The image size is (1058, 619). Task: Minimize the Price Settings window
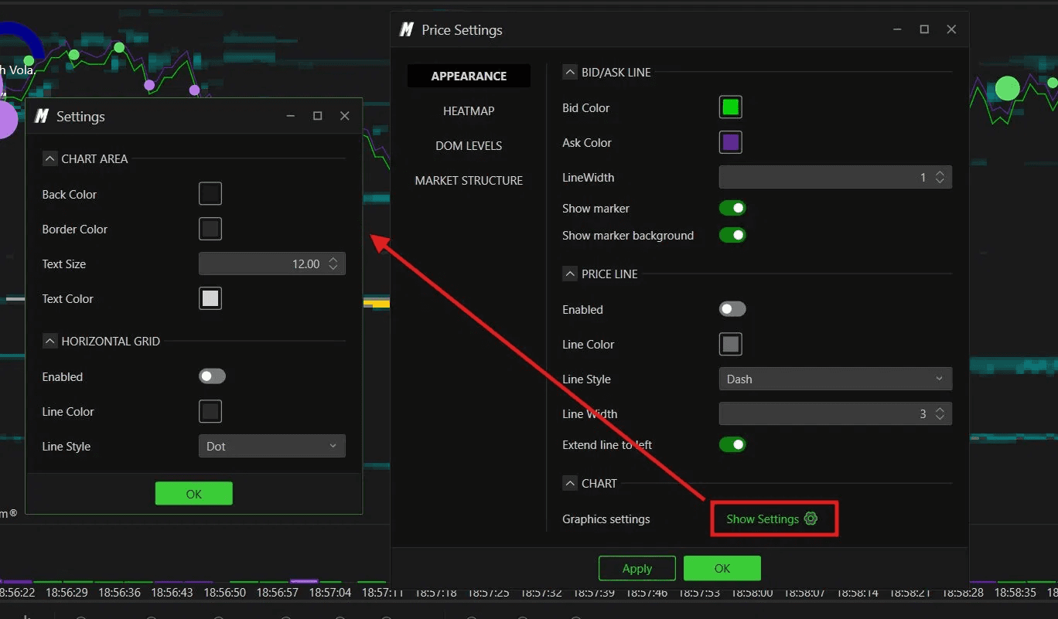[896, 29]
